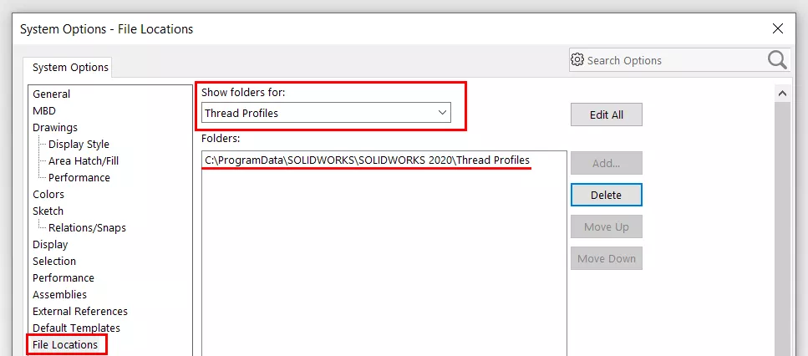
Task: Open Area Hatch/Fill settings
Action: click(x=84, y=161)
